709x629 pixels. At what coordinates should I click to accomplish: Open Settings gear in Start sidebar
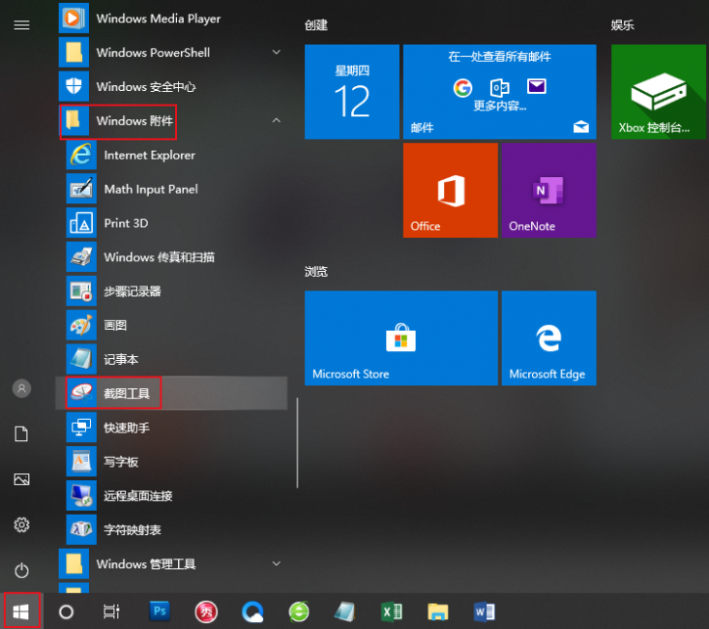(21, 524)
